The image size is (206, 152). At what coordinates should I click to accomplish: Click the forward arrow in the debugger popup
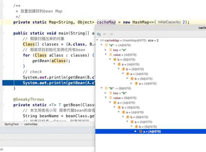pos(111,34)
